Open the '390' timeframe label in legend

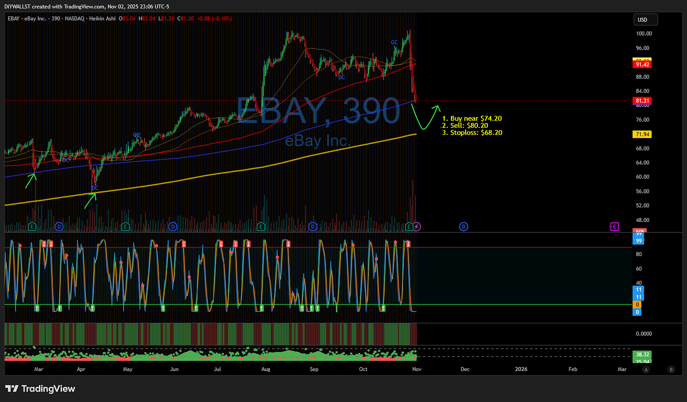56,19
